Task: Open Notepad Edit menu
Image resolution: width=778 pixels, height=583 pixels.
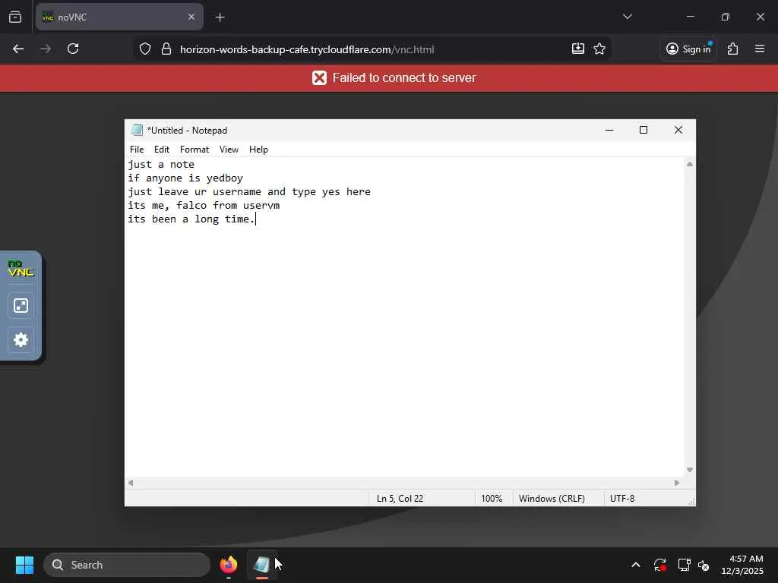Action: [x=161, y=150]
